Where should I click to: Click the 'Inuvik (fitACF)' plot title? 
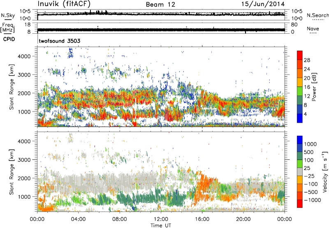tap(64, 4)
